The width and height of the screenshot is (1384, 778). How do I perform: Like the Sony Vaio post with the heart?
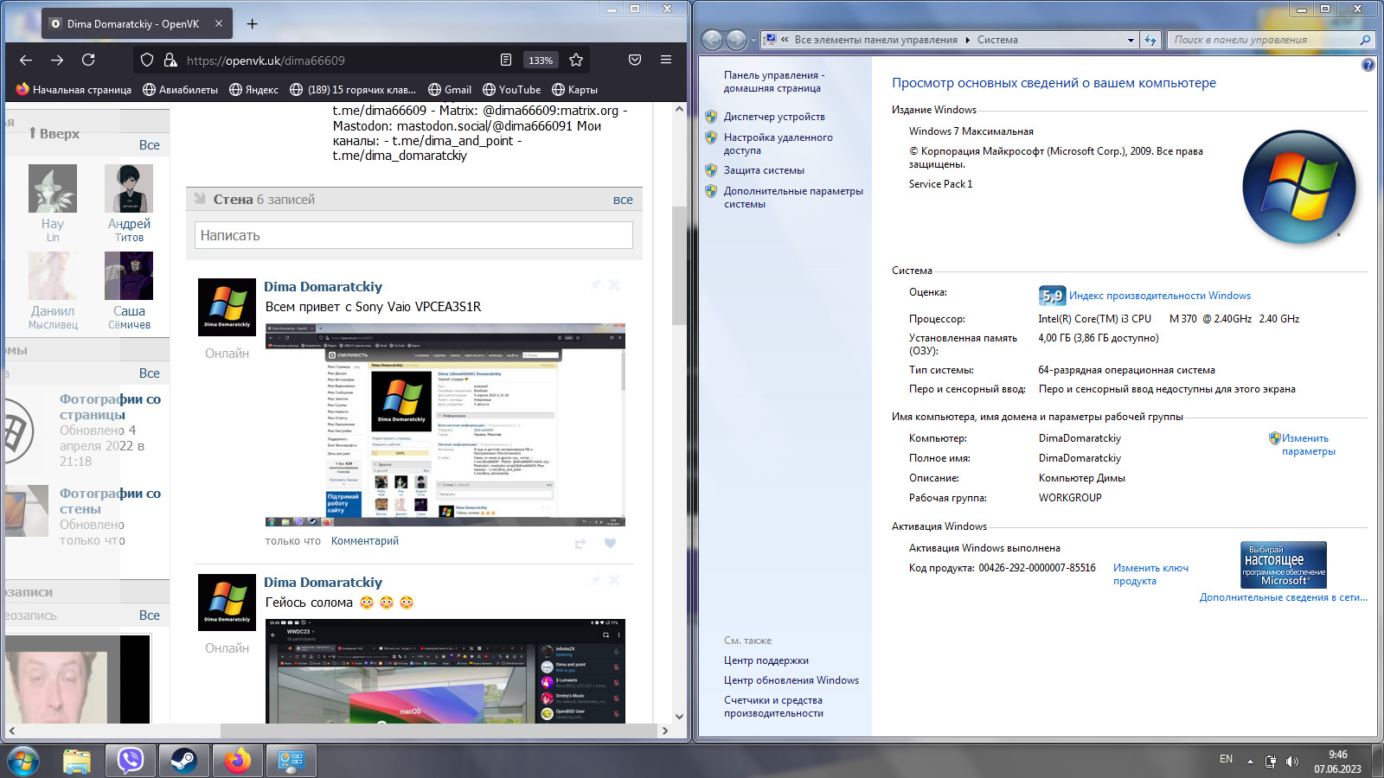click(610, 543)
